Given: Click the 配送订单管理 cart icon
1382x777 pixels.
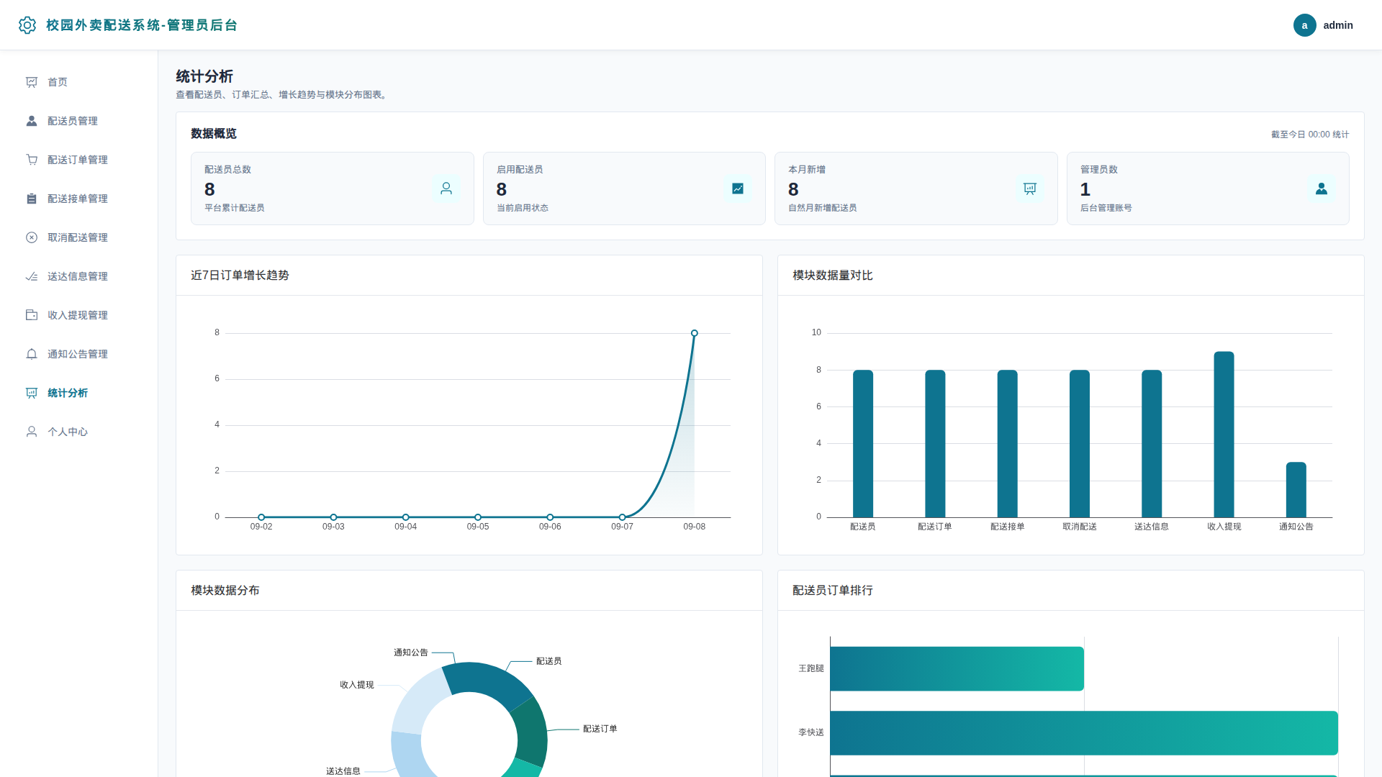Looking at the screenshot, I should tap(32, 160).
